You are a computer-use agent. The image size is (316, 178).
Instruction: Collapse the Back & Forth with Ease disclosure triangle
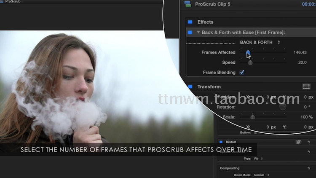coord(198,32)
